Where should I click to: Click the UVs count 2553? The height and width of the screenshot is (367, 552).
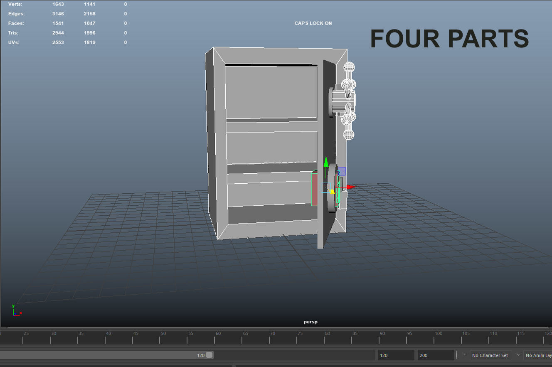[x=58, y=42]
